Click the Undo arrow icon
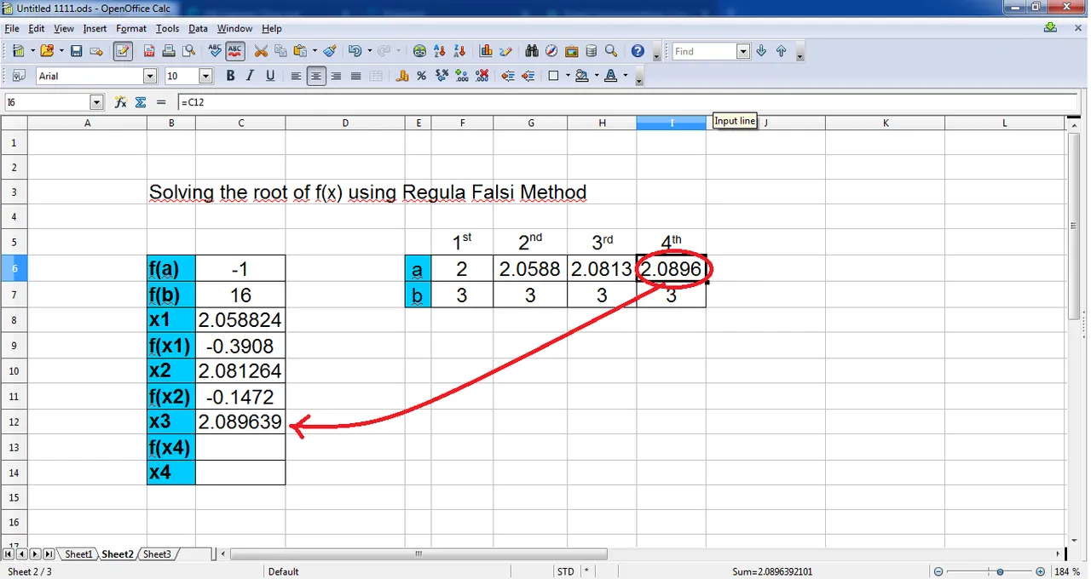This screenshot has width=1091, height=579. 355,51
